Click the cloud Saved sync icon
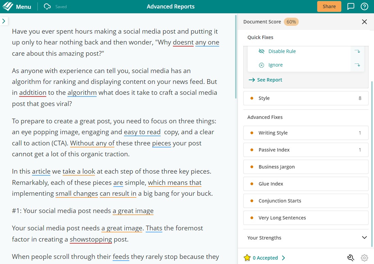The width and height of the screenshot is (374, 264). coord(47,6)
